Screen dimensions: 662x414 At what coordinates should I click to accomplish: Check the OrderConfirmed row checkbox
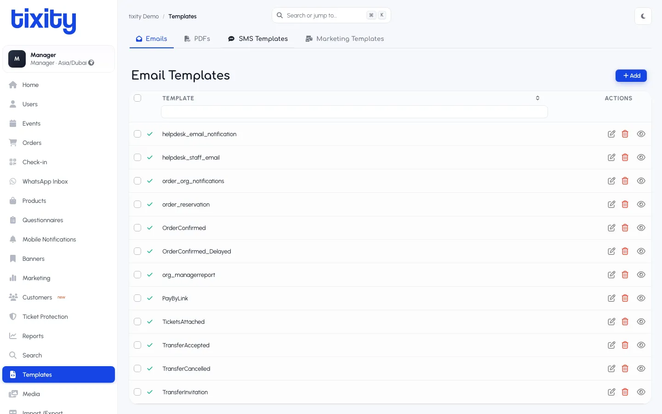[137, 228]
